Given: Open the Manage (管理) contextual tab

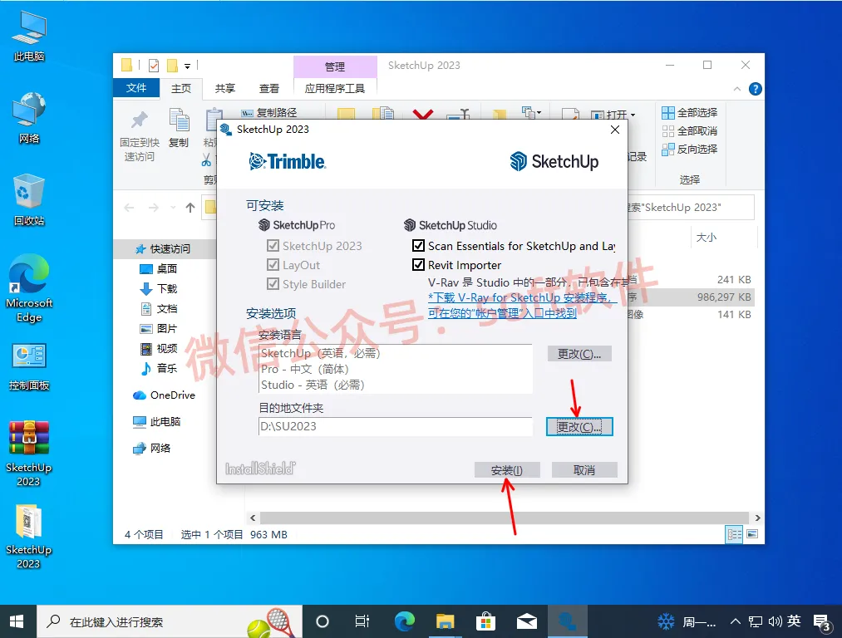Looking at the screenshot, I should pos(335,66).
